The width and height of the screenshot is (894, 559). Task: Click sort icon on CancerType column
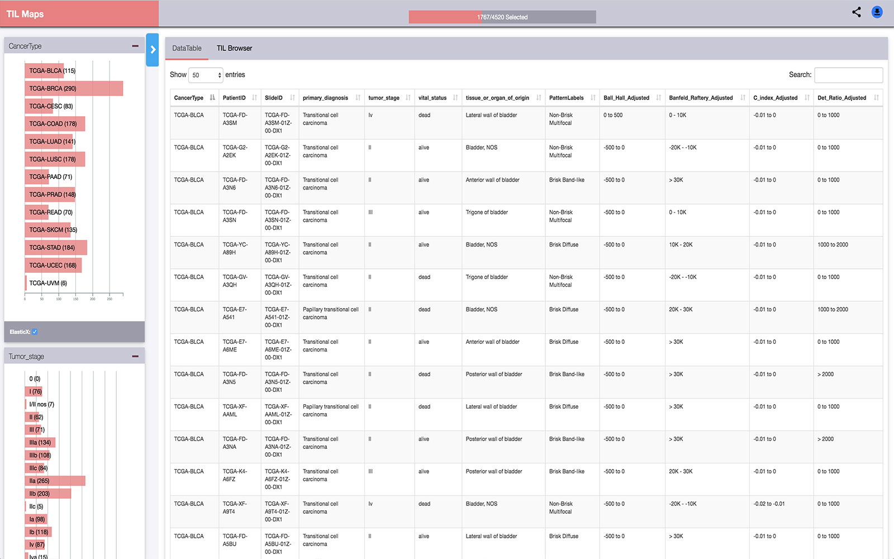coord(212,98)
